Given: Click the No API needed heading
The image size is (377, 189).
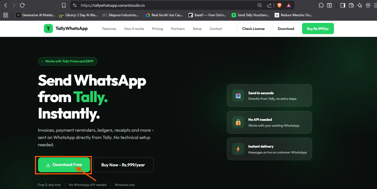Looking at the screenshot, I should [x=260, y=120].
